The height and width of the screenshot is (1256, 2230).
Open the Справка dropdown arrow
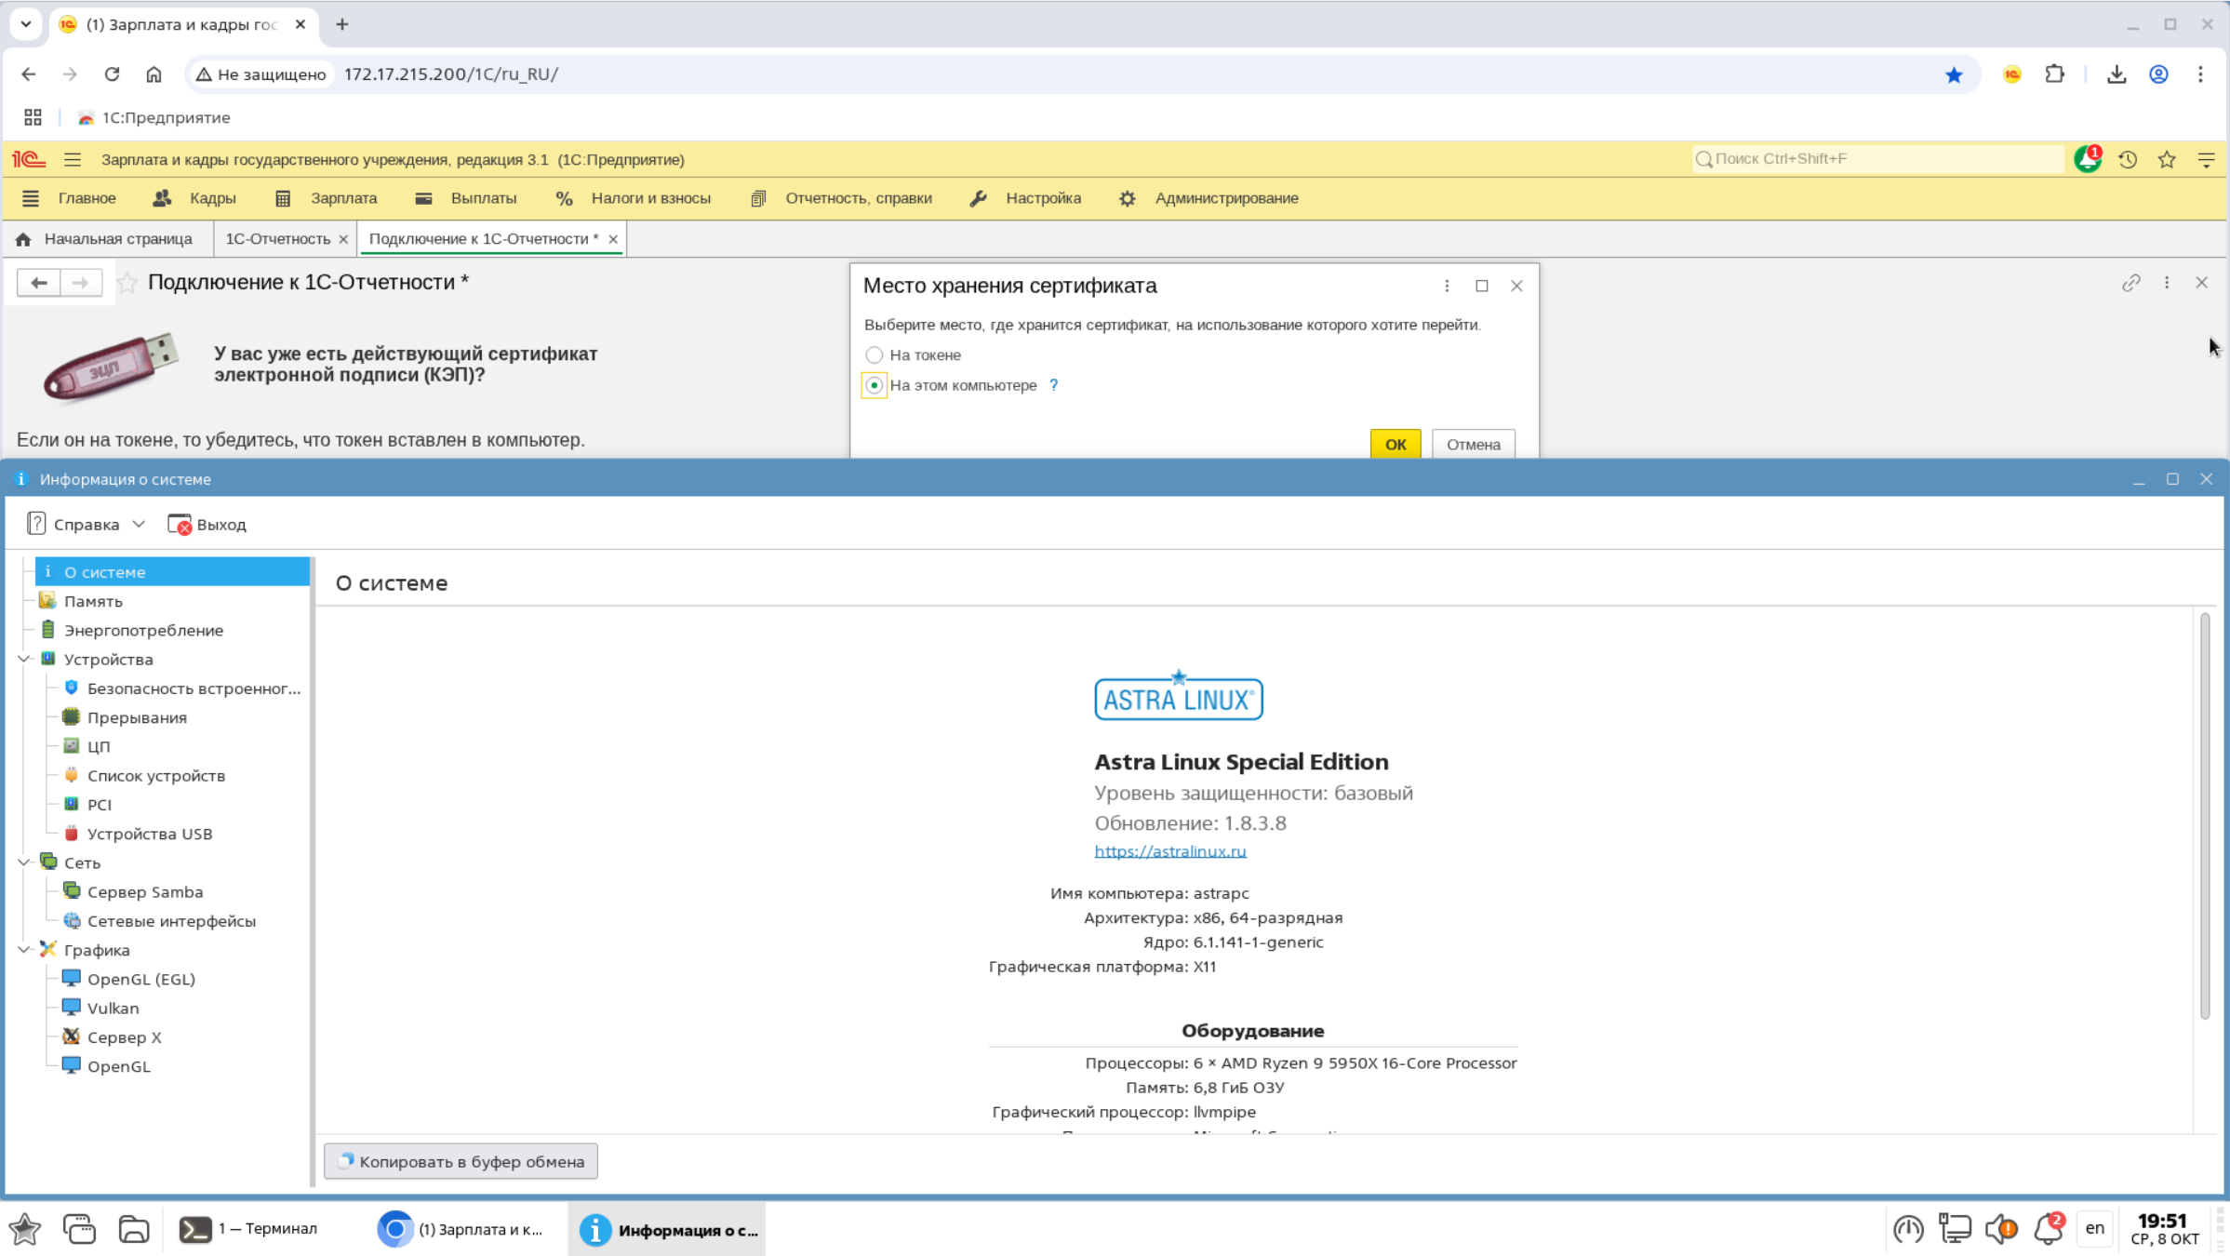(139, 525)
